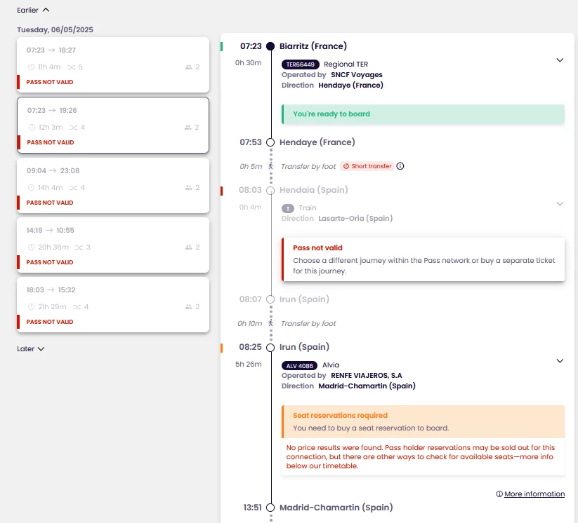Select the 09:04 to 23:08 journey card
Viewport: 578px width, 523px height.
click(112, 184)
